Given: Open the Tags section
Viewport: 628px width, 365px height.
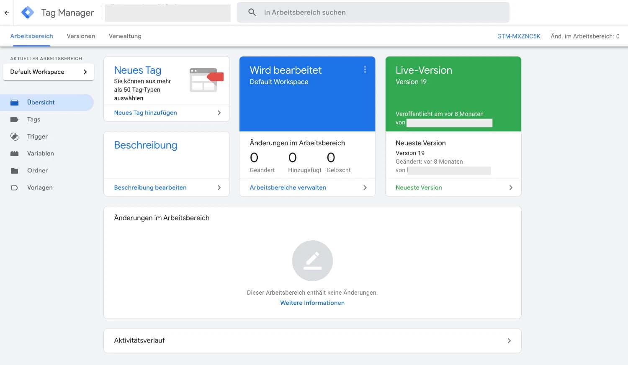Looking at the screenshot, I should click(34, 119).
